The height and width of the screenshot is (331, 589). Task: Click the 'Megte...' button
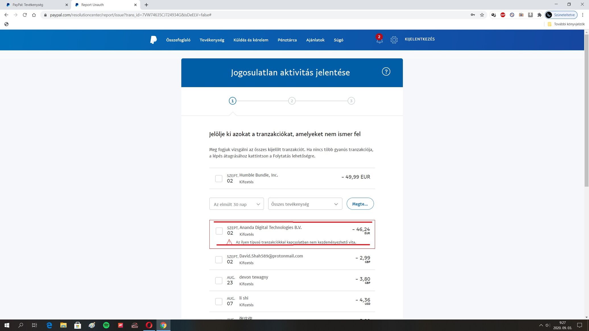click(360, 204)
